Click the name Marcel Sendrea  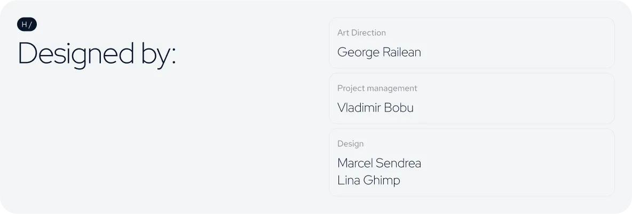tap(380, 163)
